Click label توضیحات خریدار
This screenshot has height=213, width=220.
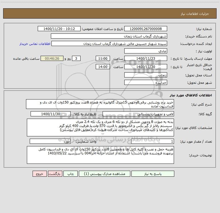pyautogui.click(x=200, y=155)
